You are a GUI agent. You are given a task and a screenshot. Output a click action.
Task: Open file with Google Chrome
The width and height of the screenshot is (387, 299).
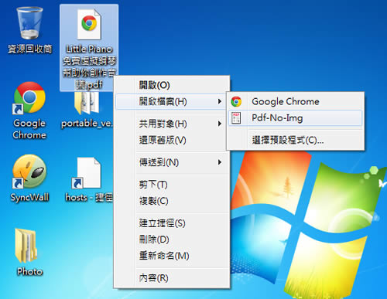tap(296, 101)
